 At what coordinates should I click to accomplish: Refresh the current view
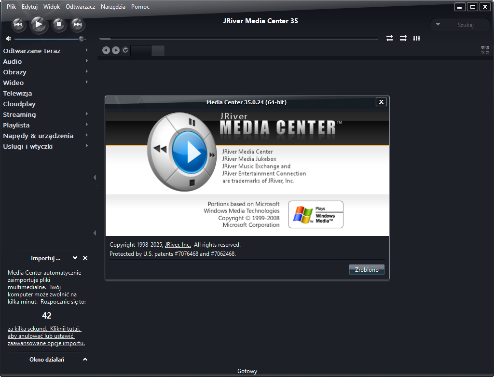[x=125, y=50]
